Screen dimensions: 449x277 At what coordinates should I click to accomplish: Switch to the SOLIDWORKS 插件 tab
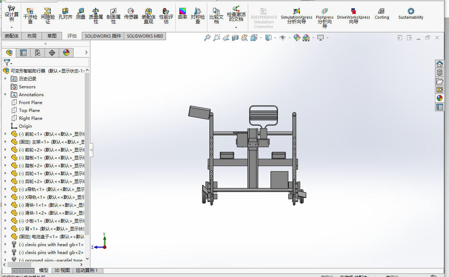(x=103, y=36)
